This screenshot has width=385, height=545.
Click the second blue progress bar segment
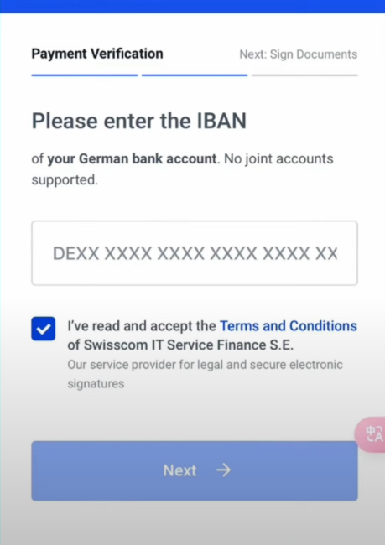[x=195, y=75]
